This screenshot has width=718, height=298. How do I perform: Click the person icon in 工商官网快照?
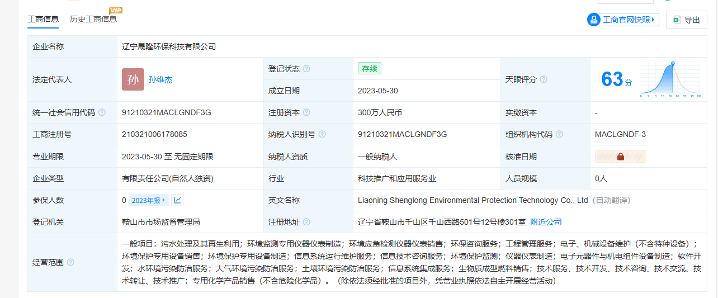pos(593,20)
